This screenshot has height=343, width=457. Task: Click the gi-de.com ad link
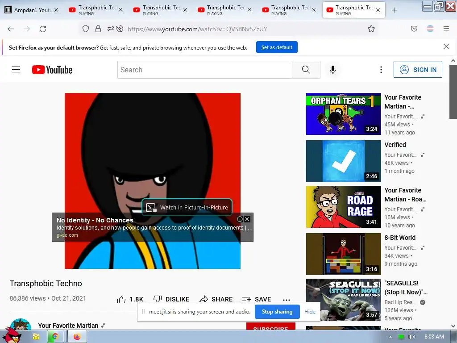[67, 235]
